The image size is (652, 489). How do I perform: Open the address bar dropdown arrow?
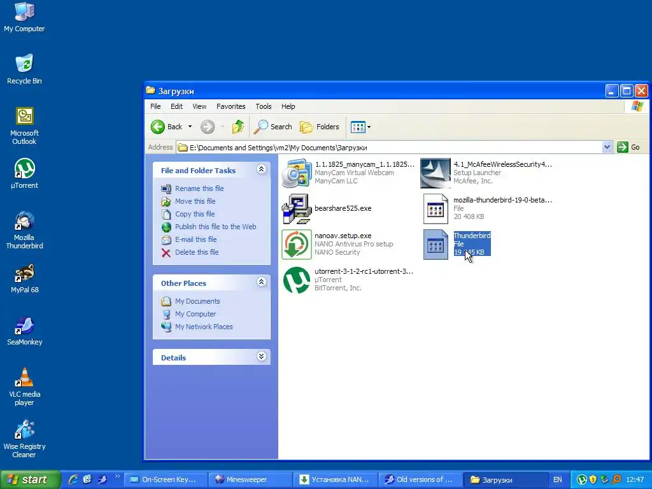pyautogui.click(x=607, y=147)
